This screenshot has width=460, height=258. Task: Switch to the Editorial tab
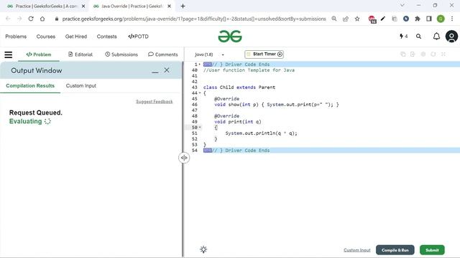pos(80,54)
